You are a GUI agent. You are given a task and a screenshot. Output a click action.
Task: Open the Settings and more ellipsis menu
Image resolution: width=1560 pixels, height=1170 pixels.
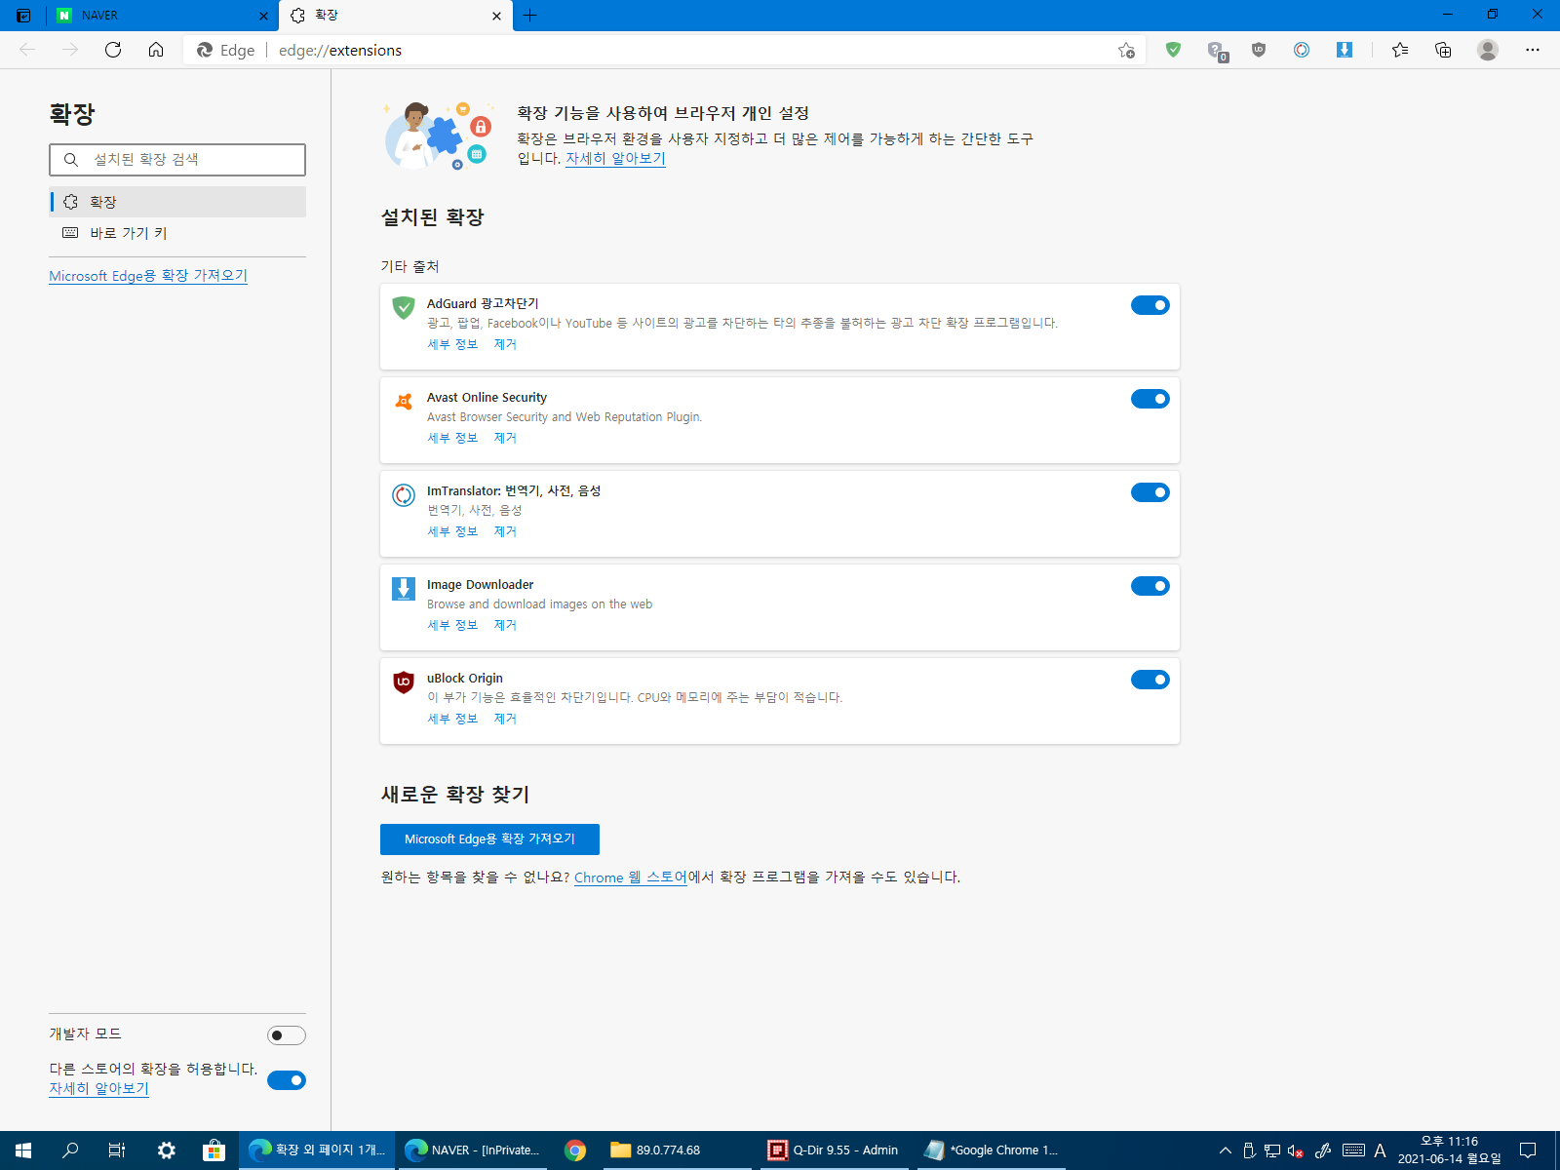click(1532, 50)
